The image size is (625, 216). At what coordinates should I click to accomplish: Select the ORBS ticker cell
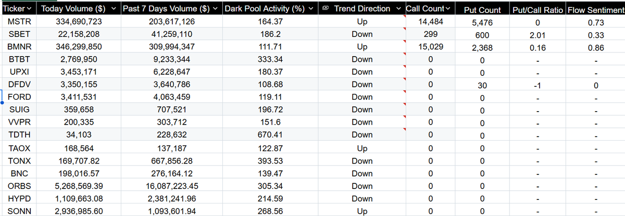pos(19,186)
